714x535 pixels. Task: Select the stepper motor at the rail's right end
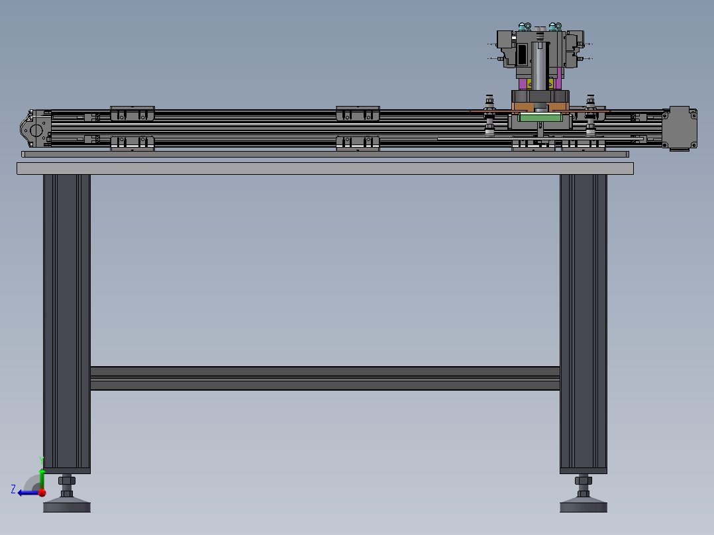click(x=682, y=127)
